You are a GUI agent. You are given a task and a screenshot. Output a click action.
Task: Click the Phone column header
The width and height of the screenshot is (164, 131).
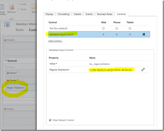tap(117, 22)
